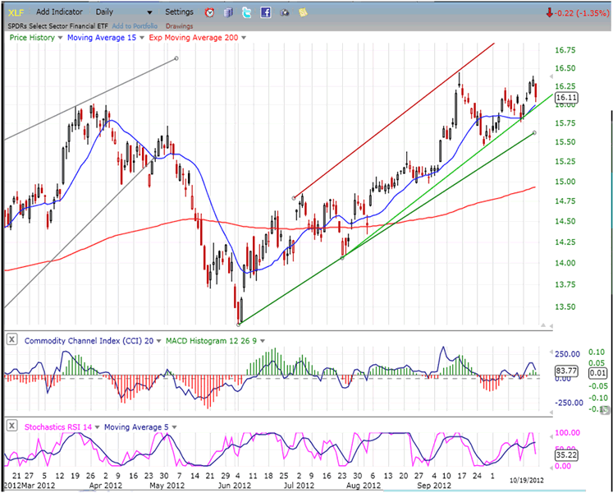Click the alarm clock alert icon
613x493 pixels.
point(210,13)
